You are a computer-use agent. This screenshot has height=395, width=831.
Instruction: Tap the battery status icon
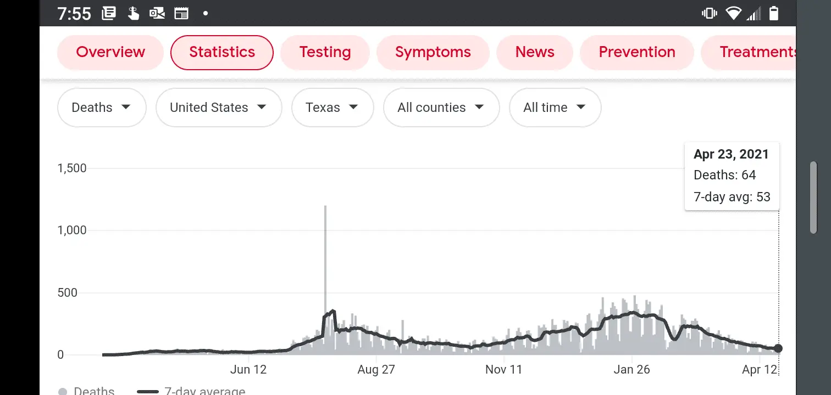tap(774, 13)
